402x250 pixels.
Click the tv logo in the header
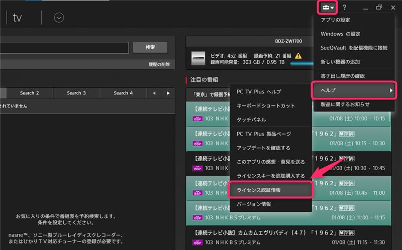pyautogui.click(x=17, y=18)
